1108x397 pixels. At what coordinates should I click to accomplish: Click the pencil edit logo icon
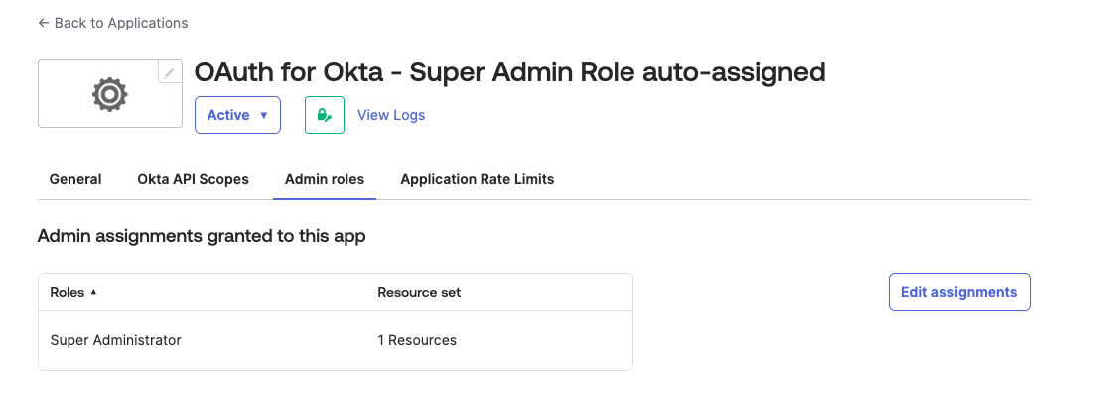(x=170, y=72)
